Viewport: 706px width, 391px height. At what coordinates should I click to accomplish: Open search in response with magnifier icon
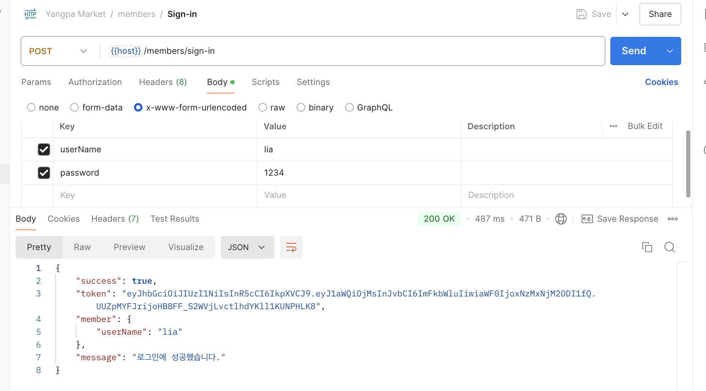click(x=669, y=247)
